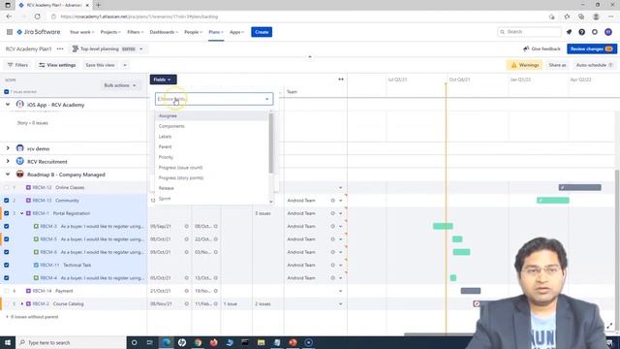Open the plan more options ellipsis

click(60, 49)
